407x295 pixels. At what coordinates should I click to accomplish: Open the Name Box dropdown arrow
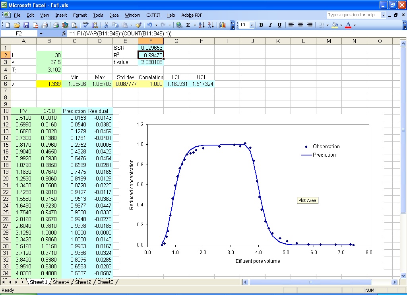(41, 33)
